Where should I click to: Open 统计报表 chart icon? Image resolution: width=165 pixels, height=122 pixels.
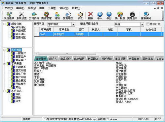coord(120,16)
